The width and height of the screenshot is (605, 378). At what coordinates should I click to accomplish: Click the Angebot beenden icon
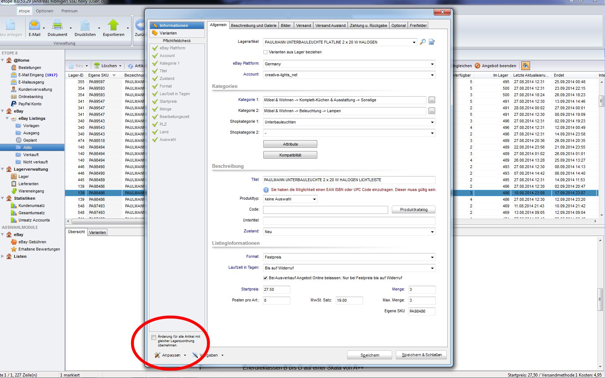tap(477, 66)
